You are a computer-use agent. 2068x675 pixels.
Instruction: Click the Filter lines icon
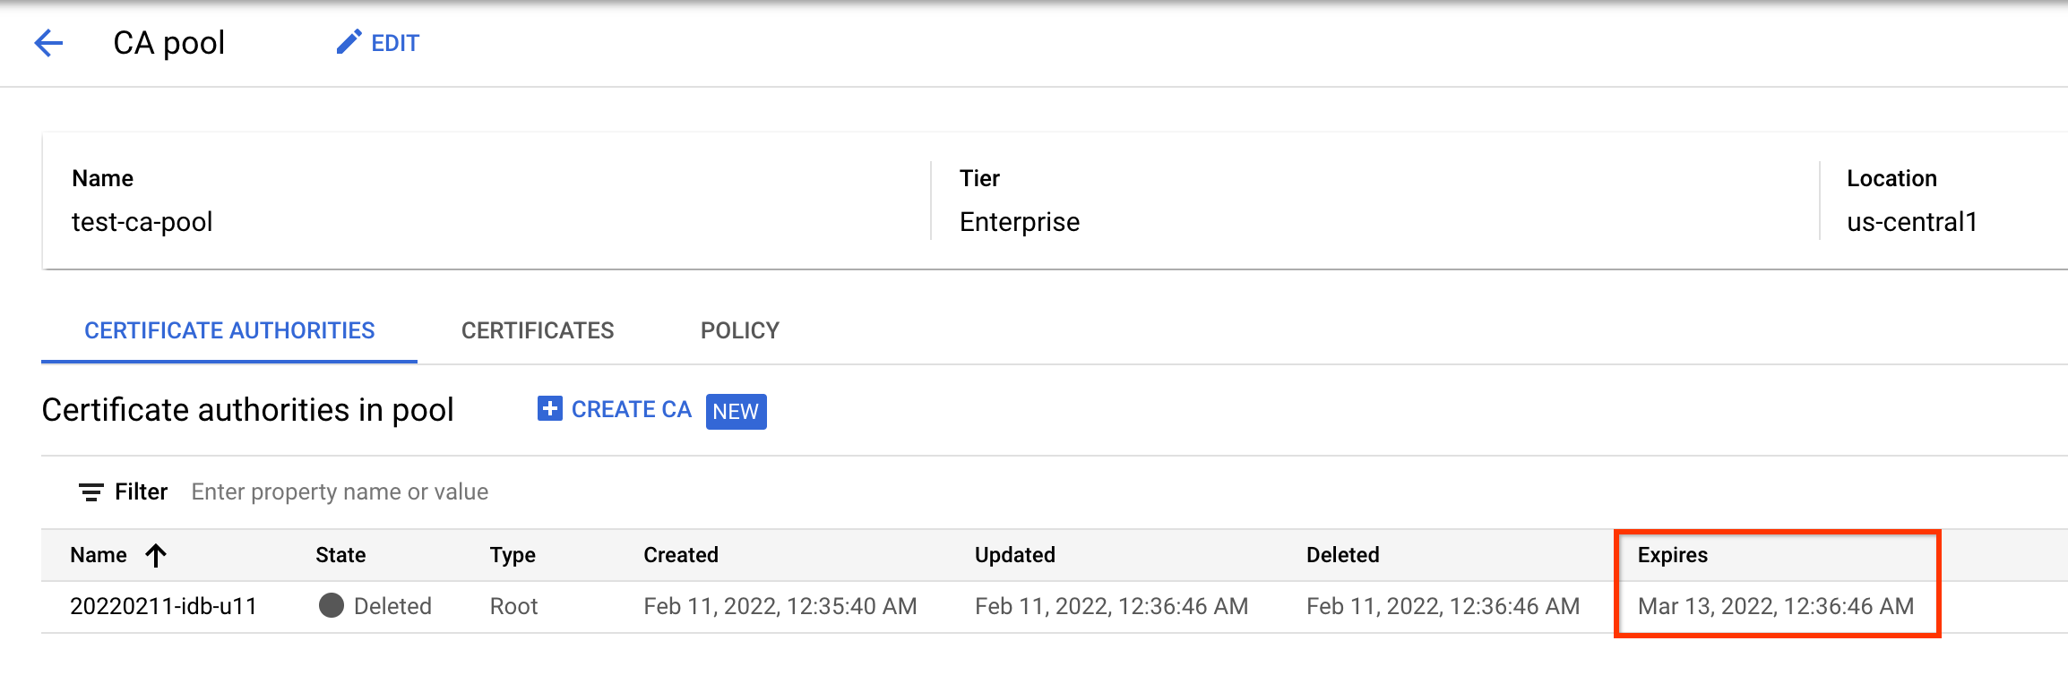pyautogui.click(x=90, y=492)
